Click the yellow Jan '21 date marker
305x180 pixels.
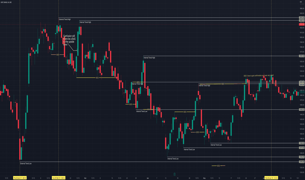point(20,178)
